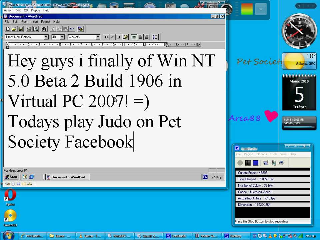Click the analog clock gadget
This screenshot has height=240, width=320.
(x=299, y=31)
